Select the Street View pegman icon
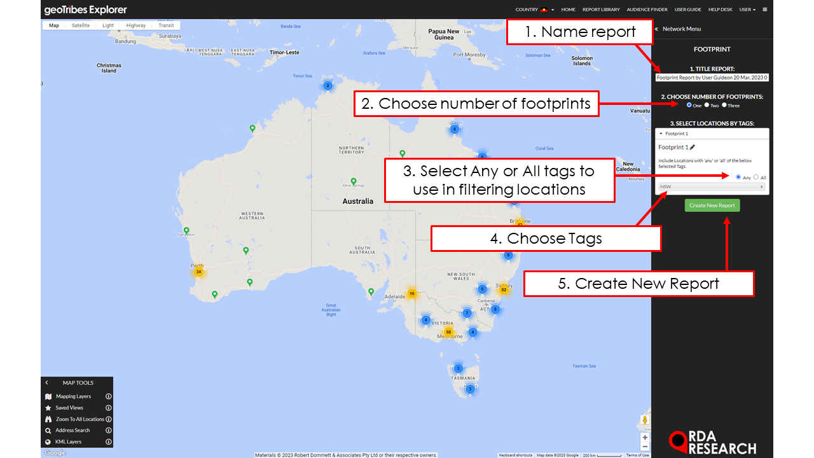The height and width of the screenshot is (458, 814). [x=645, y=420]
